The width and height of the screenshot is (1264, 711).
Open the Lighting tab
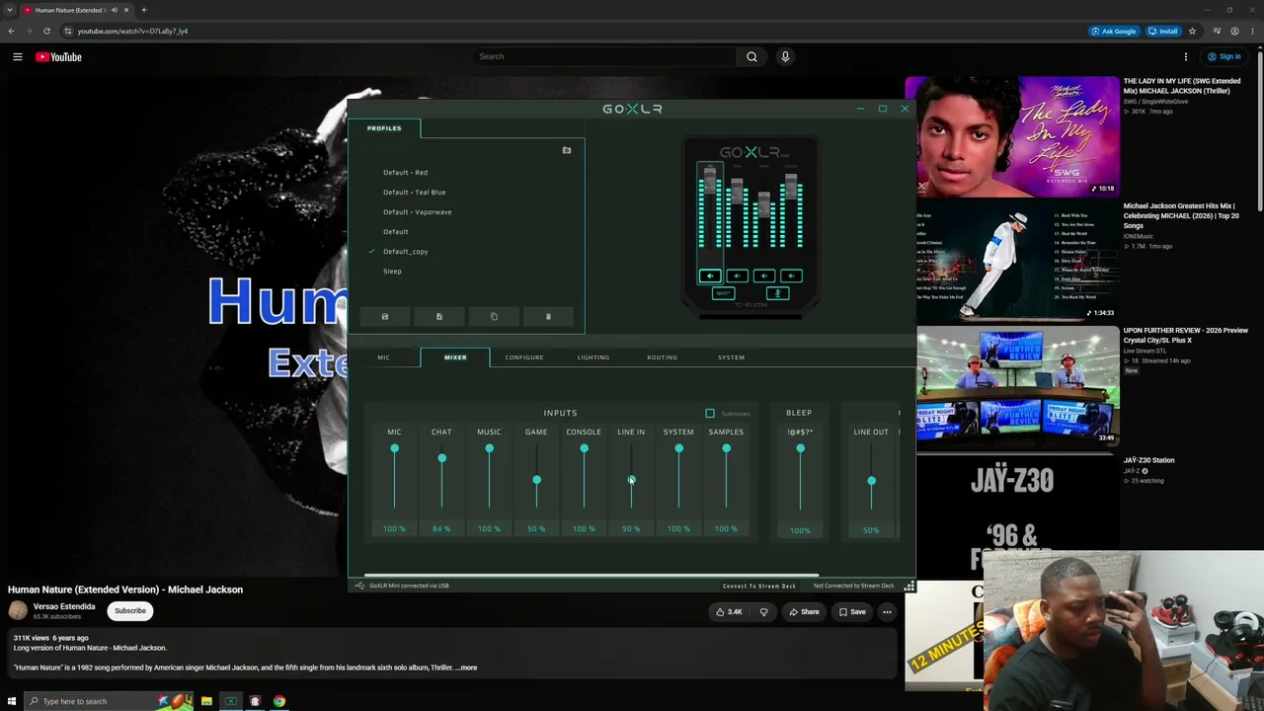click(593, 357)
